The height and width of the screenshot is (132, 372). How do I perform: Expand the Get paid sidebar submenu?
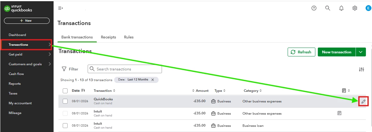[x=50, y=54]
